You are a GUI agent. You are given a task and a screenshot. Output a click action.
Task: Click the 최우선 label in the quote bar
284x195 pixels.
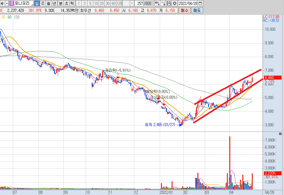[x=85, y=11]
